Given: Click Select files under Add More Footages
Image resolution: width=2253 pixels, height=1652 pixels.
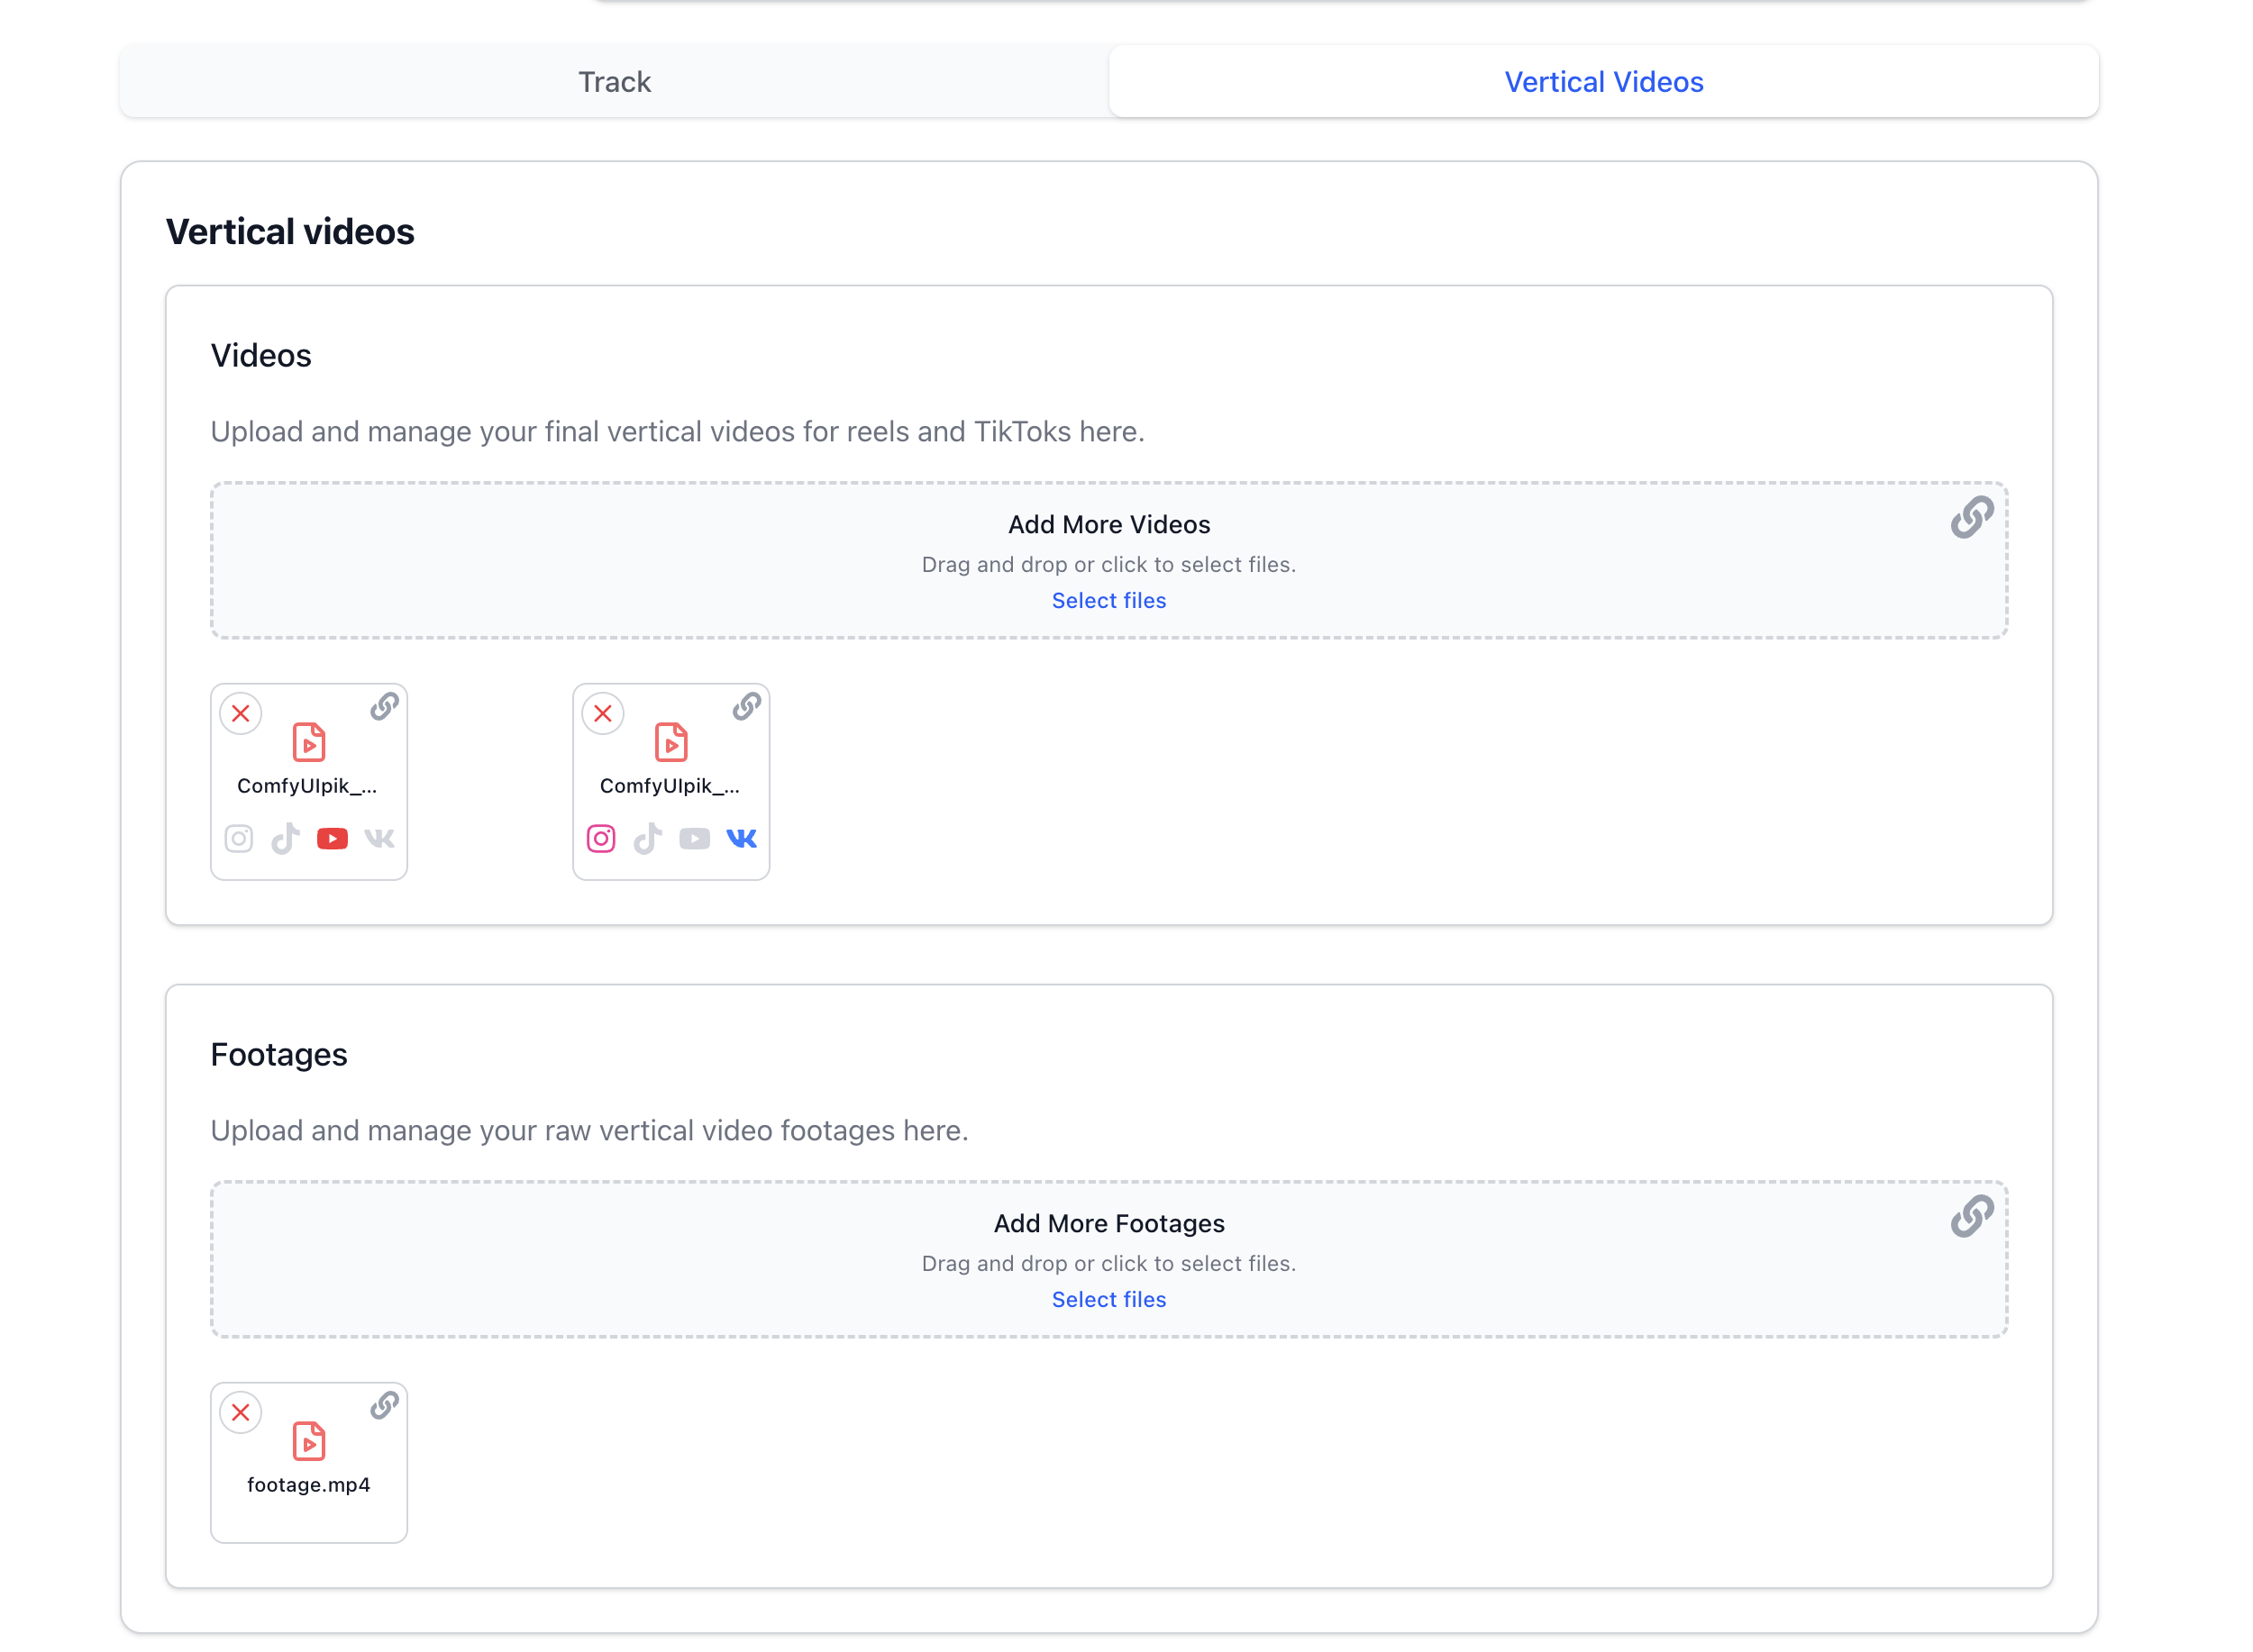Looking at the screenshot, I should click(1108, 1299).
